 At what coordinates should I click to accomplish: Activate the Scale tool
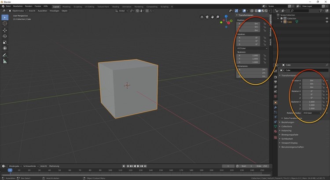point(5,42)
